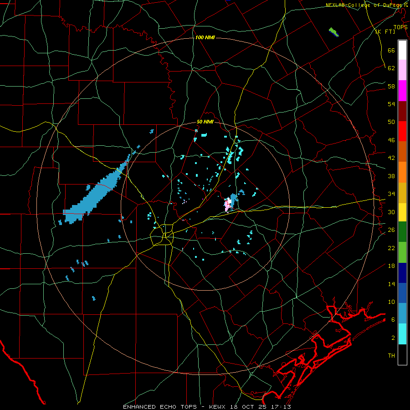The height and width of the screenshot is (410, 410).
Task: Select the light green legend swatch
Action: click(x=402, y=252)
